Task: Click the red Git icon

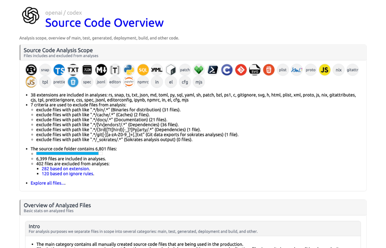Action: pos(241,70)
